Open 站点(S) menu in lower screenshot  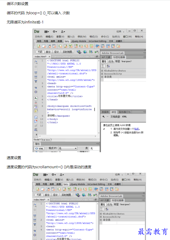(115, 180)
